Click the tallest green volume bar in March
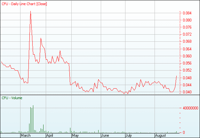 coord(33,119)
